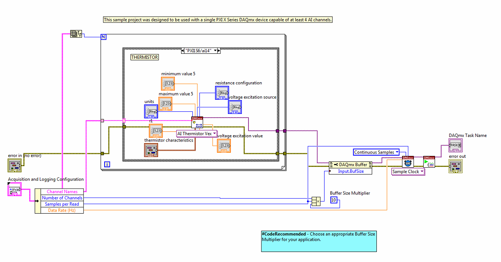Open the AI Thermistor Vex polymorphic selector
Viewport: 501px width, 262px height.
tap(197, 134)
